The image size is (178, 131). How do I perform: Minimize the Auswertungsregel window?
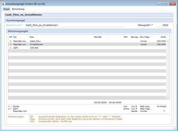[x=160, y=4]
